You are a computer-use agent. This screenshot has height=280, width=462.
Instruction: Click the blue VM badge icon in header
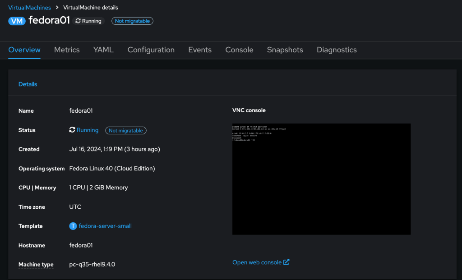(x=17, y=21)
